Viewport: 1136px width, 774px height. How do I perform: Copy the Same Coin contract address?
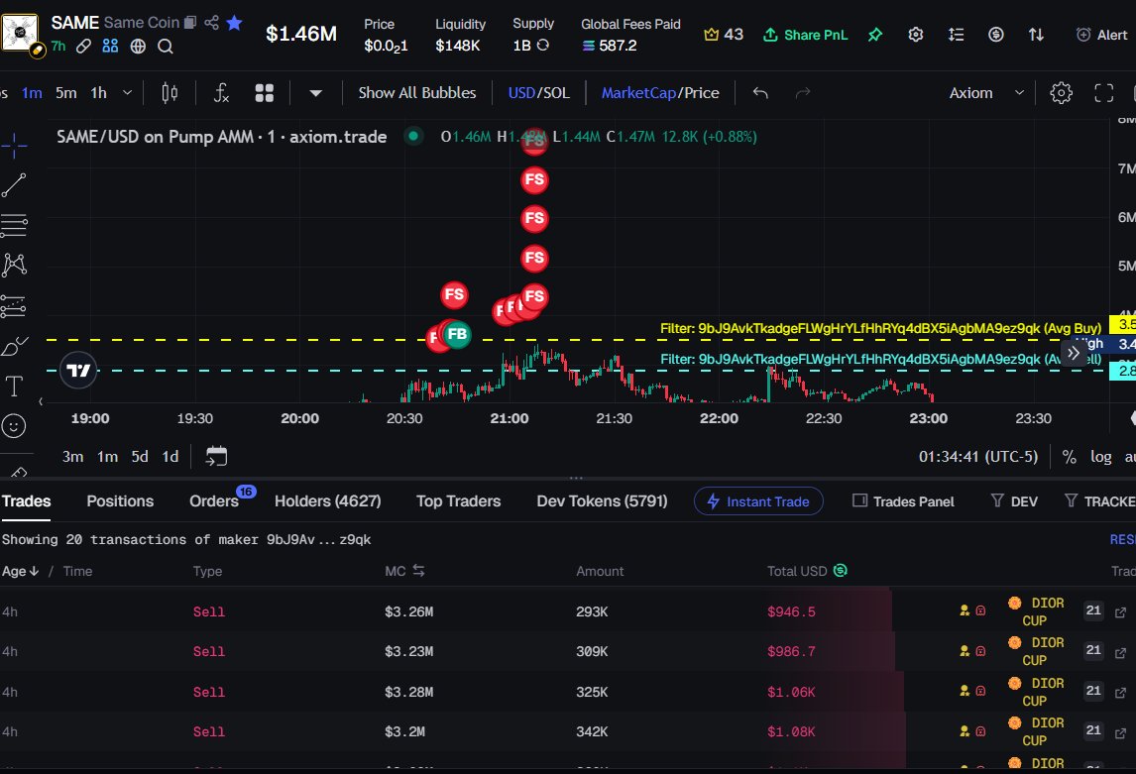[x=189, y=23]
